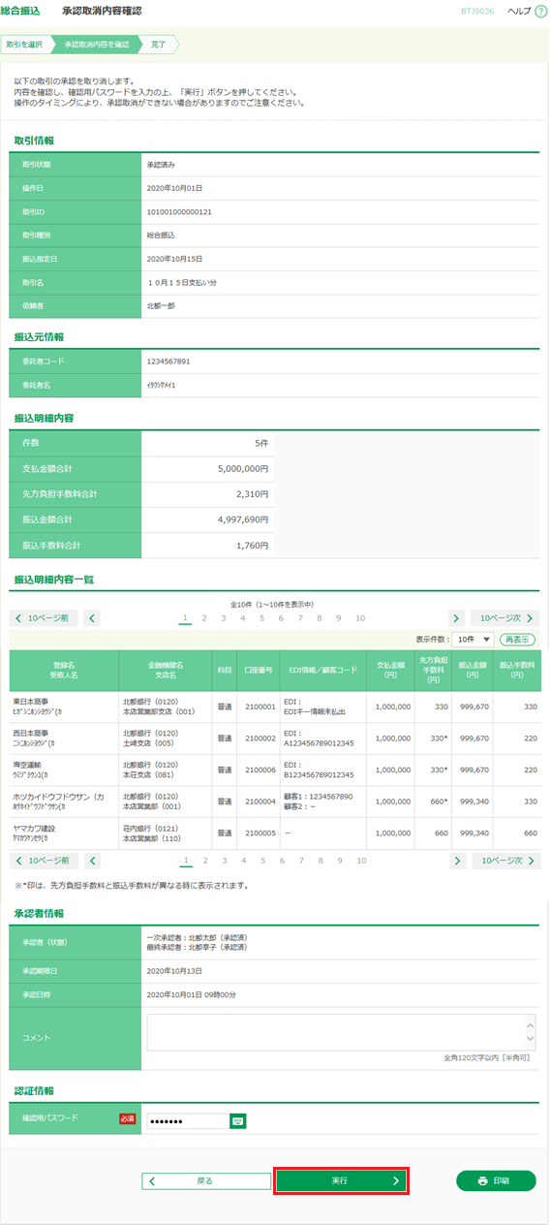Select the 取引を選択 step tab
The height and width of the screenshot is (1225, 551).
[x=25, y=45]
